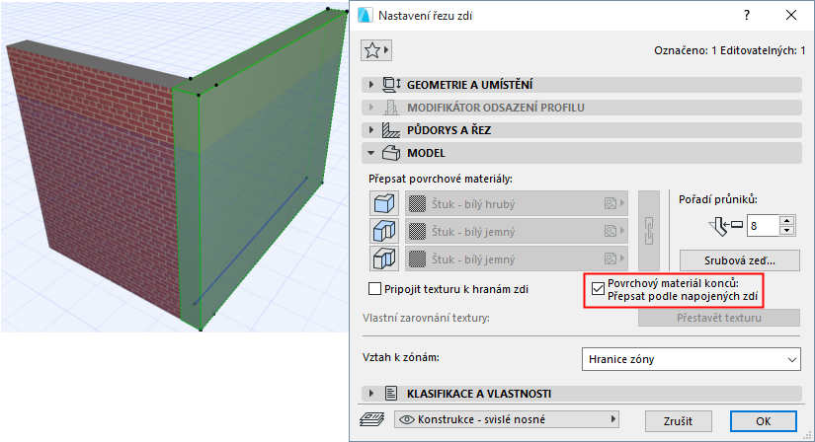
Task: Click the Pořadí průniků value field
Action: pyautogui.click(x=763, y=226)
